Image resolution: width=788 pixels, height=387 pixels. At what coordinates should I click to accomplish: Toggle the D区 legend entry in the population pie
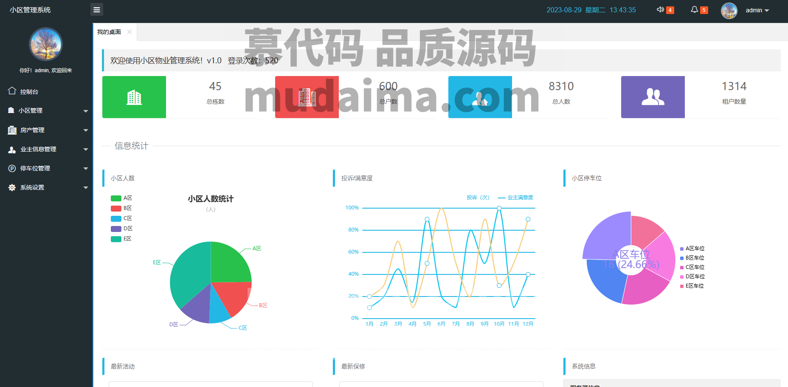(x=121, y=229)
